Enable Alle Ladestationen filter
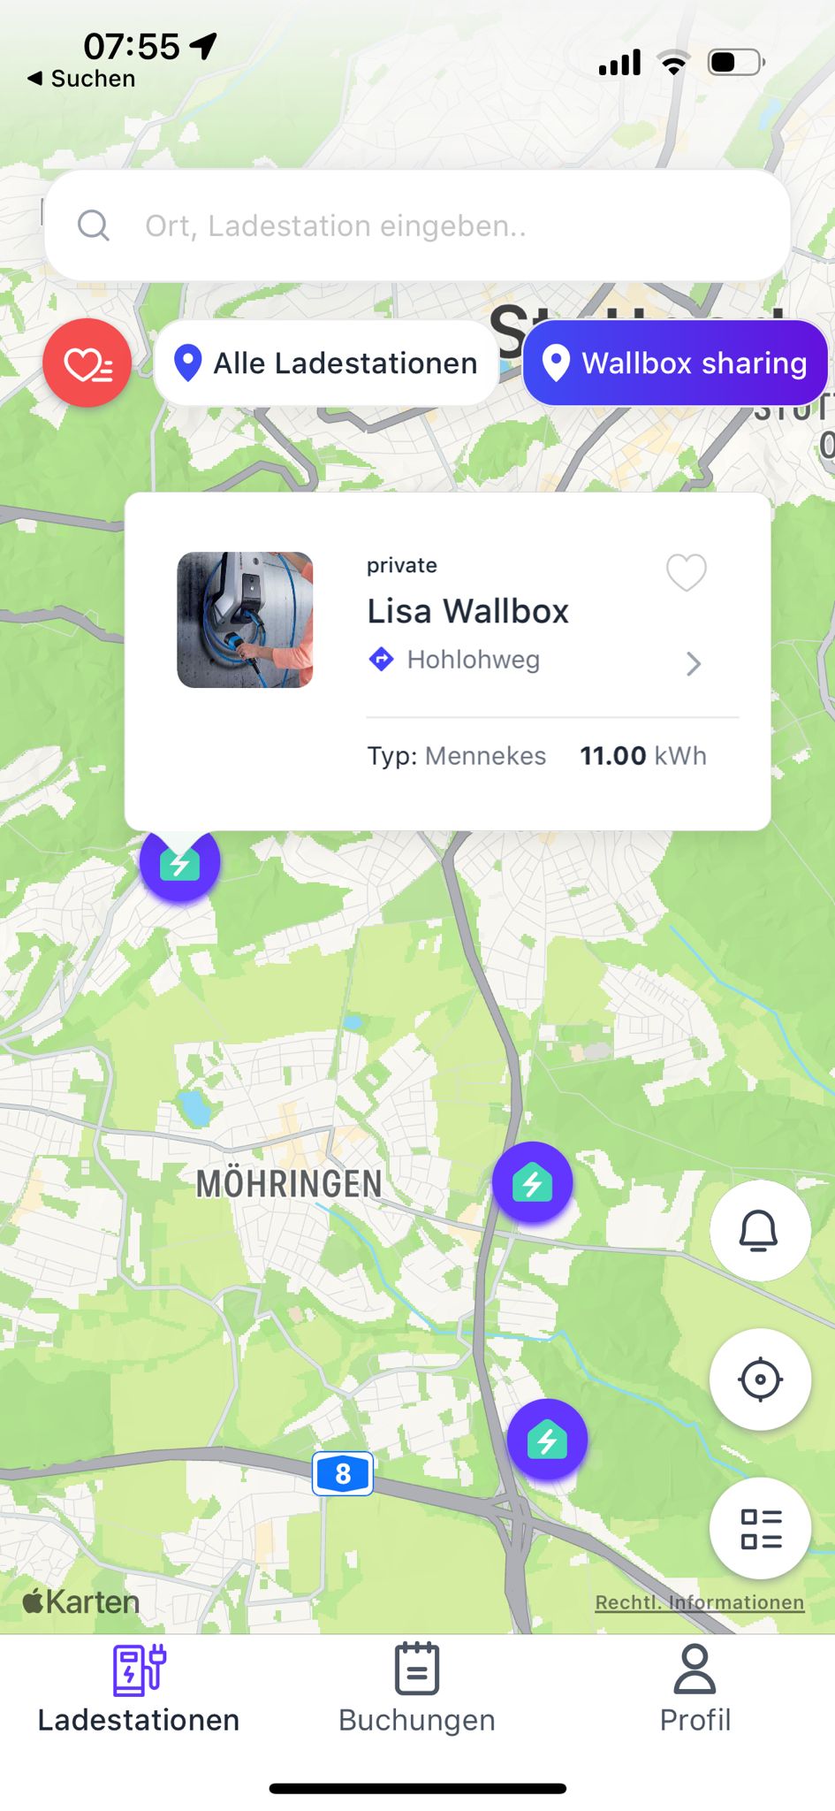This screenshot has height=1811, width=835. coord(326,363)
